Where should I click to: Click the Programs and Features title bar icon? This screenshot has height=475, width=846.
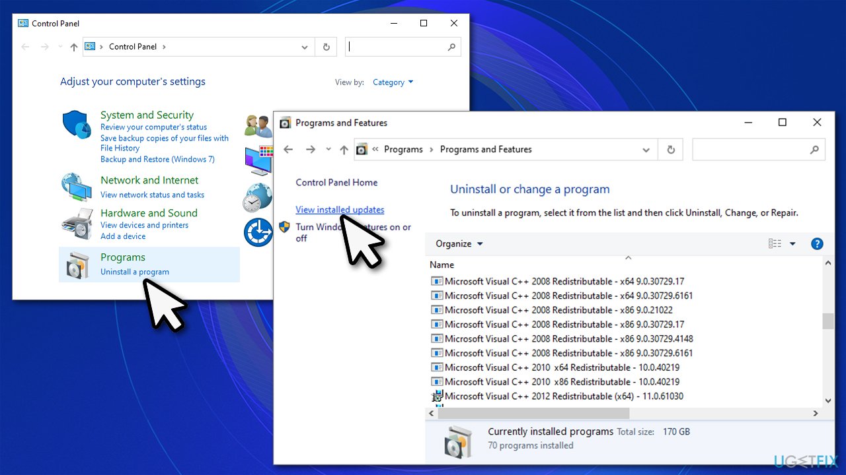pos(286,123)
